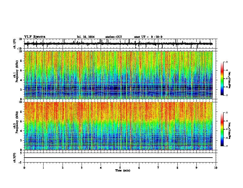The height and width of the screenshot is (188, 243).
Task: Click the "VLF Spectra" plot title
Action: [35, 37]
